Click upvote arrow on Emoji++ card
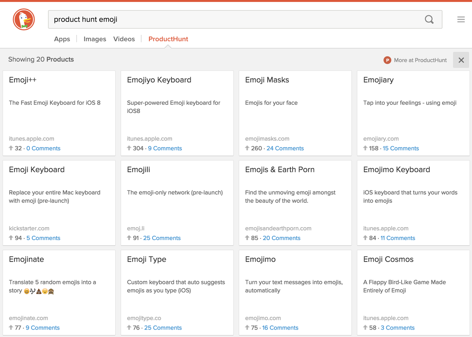The image size is (472, 337). point(11,148)
